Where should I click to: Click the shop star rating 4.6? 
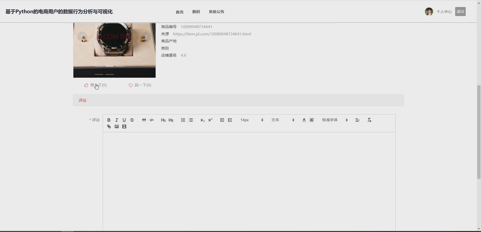click(x=183, y=55)
